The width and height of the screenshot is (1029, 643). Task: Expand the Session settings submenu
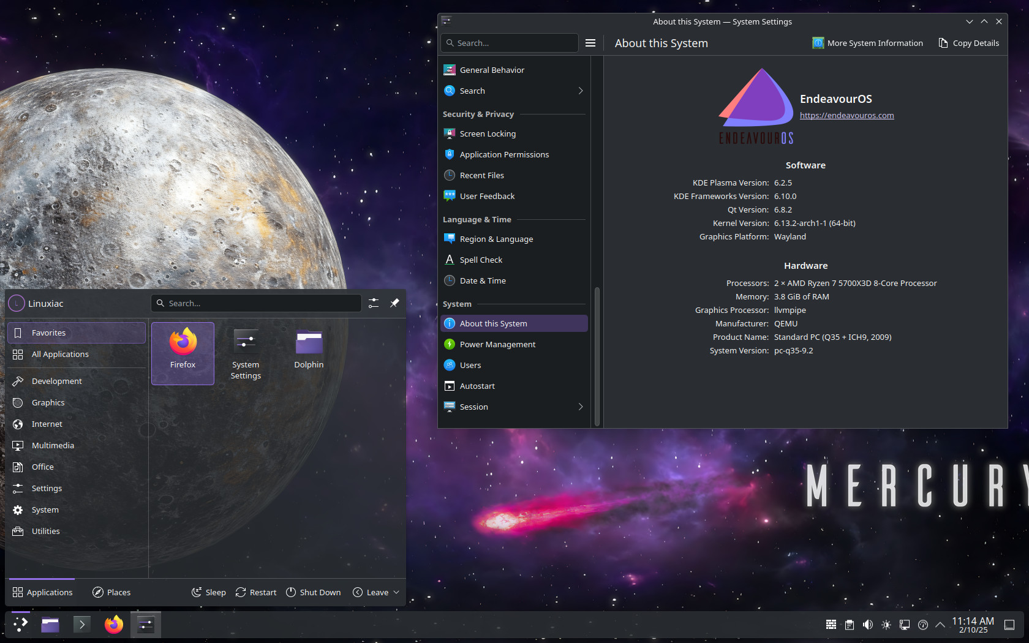click(580, 407)
